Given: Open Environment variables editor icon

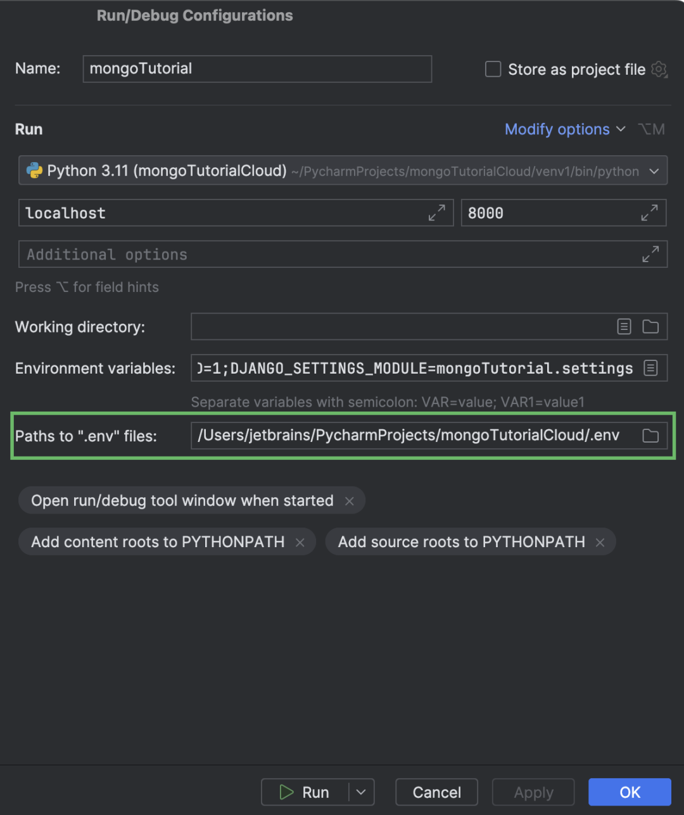Looking at the screenshot, I should pos(650,368).
